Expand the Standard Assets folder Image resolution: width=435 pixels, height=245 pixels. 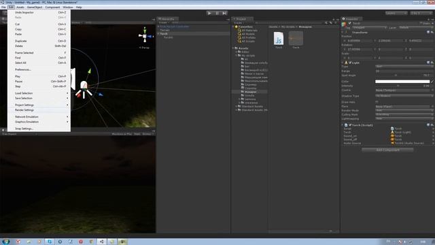coord(237,106)
